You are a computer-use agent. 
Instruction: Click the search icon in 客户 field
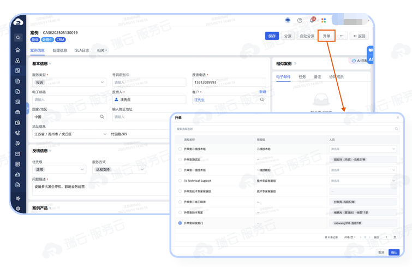pos(262,99)
